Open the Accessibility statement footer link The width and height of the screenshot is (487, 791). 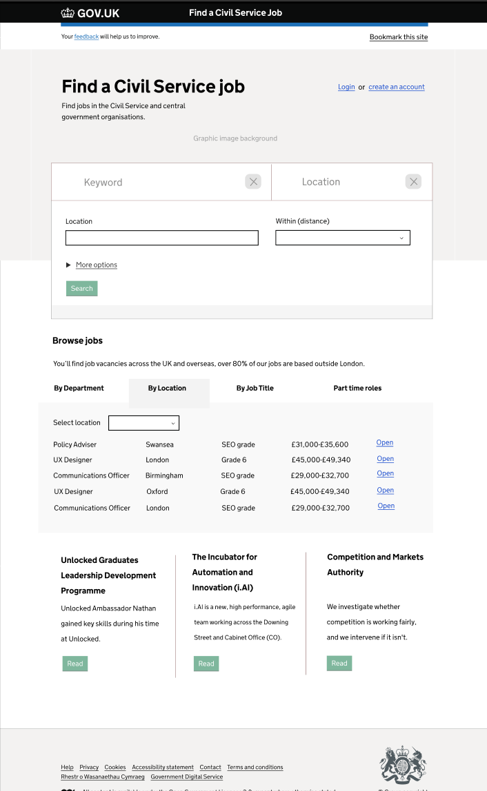[x=163, y=768]
